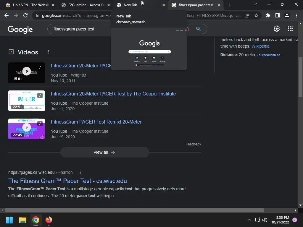Click the scroll down arrow

coord(300,205)
